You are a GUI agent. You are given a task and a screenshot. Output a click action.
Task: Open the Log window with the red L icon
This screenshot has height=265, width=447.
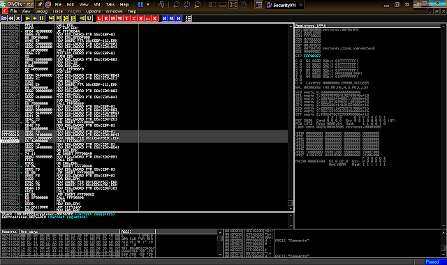pos(99,18)
